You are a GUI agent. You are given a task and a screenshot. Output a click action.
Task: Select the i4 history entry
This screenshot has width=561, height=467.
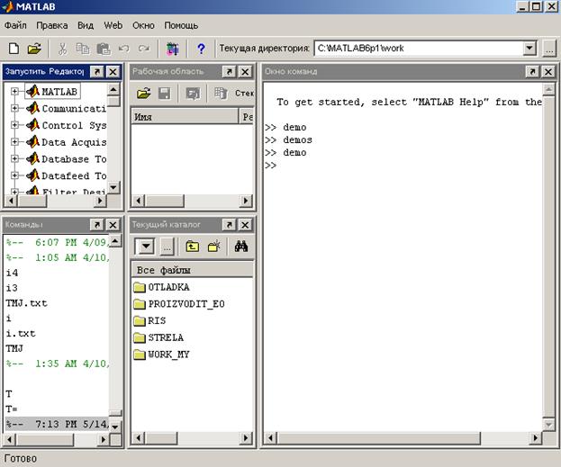[x=12, y=273]
